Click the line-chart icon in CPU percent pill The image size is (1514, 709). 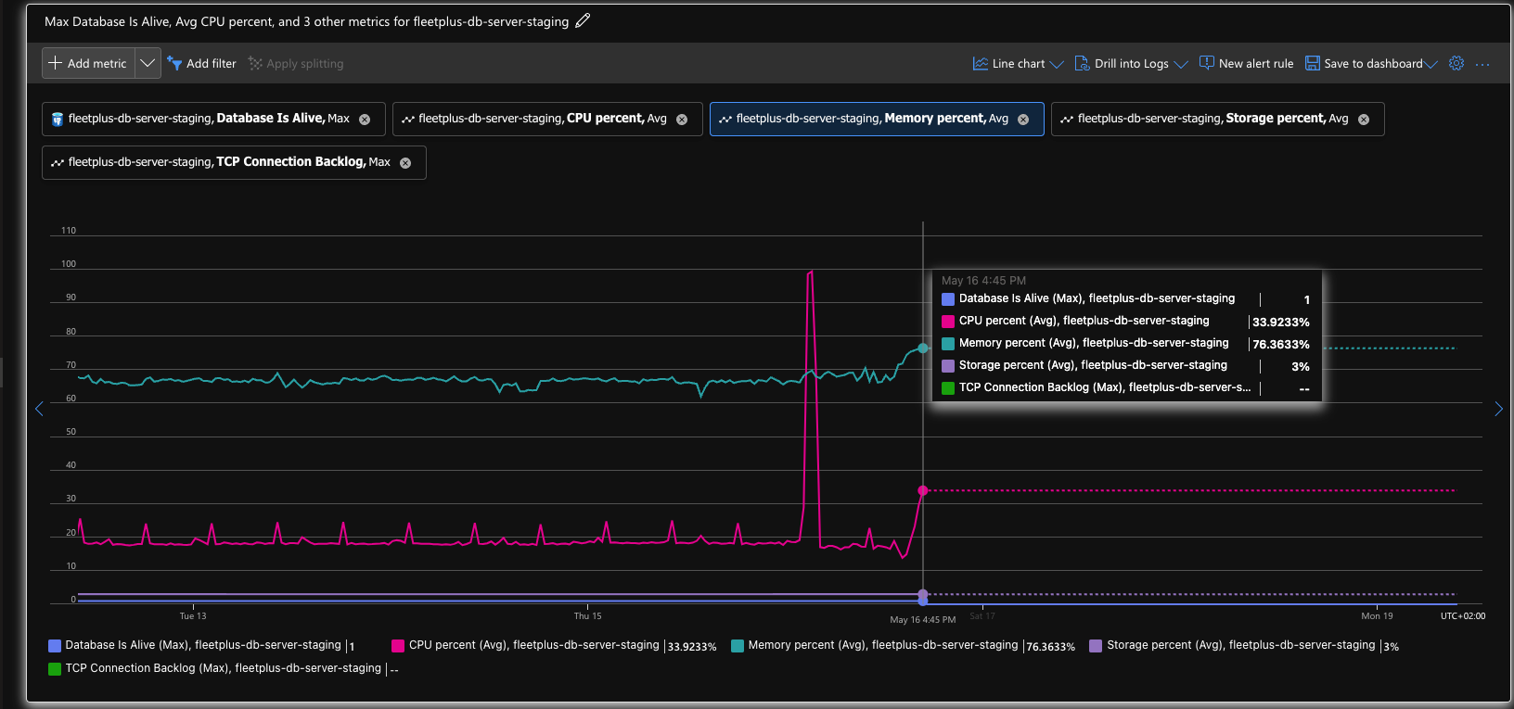point(408,120)
